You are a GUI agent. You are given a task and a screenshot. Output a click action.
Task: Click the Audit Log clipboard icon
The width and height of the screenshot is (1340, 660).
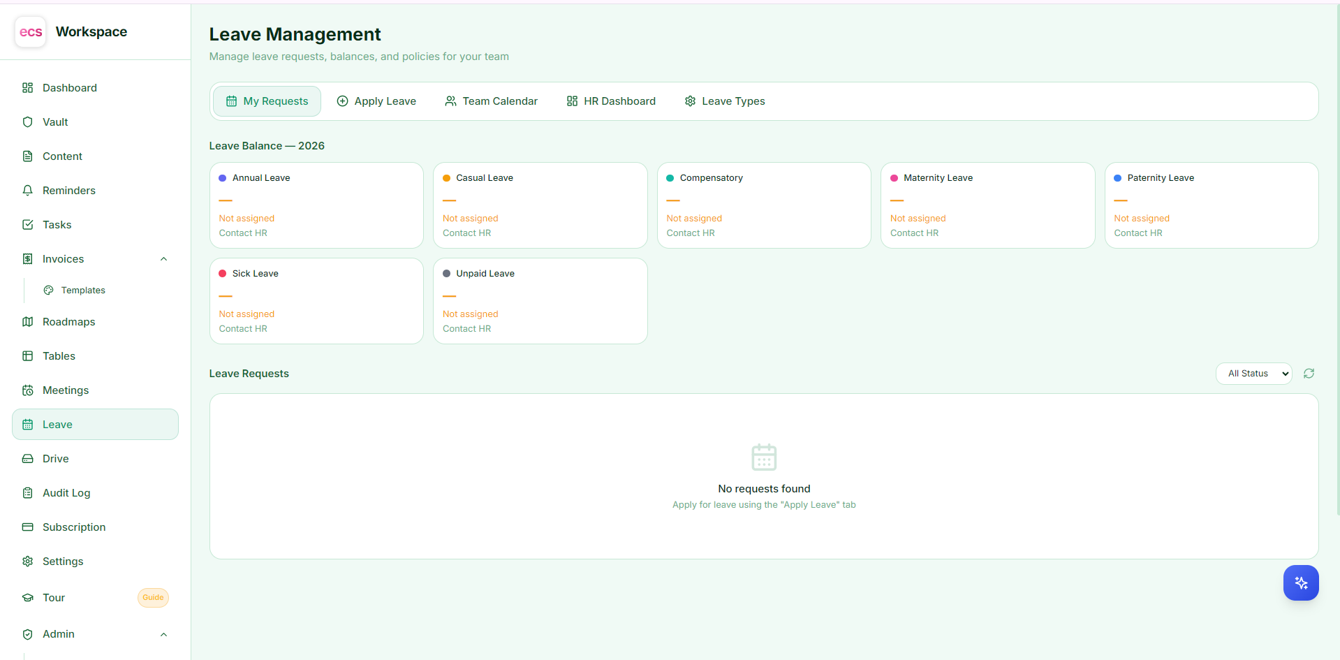point(28,493)
